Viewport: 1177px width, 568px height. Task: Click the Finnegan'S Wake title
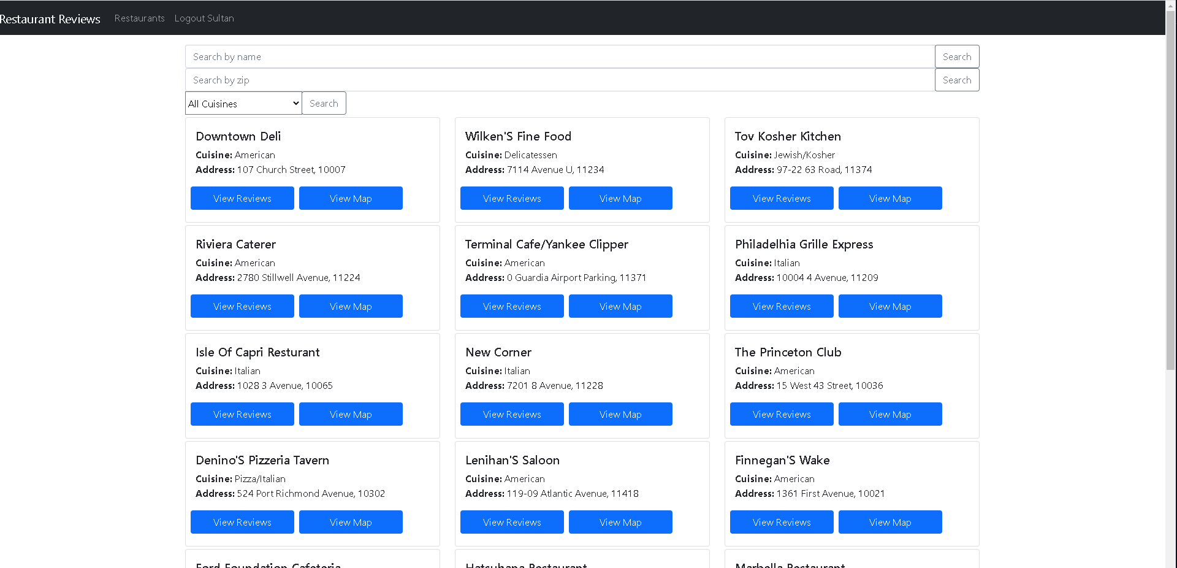[782, 460]
